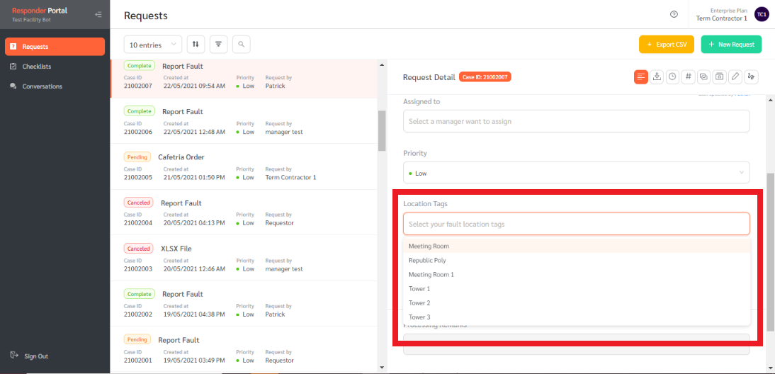Collapse the sidebar with the arrow icon
775x374 pixels.
98,14
